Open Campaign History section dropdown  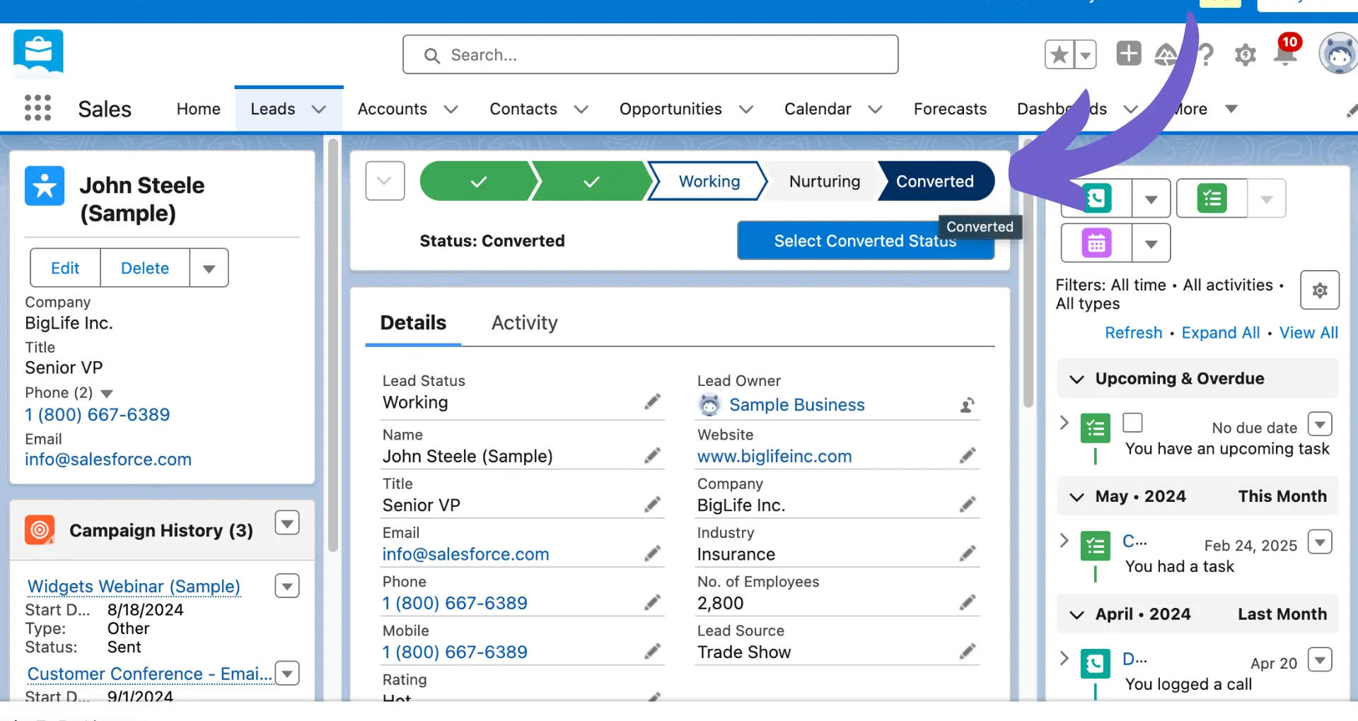pyautogui.click(x=287, y=523)
